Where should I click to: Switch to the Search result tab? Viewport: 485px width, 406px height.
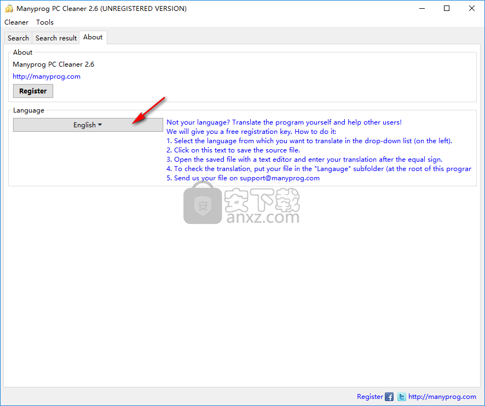56,38
